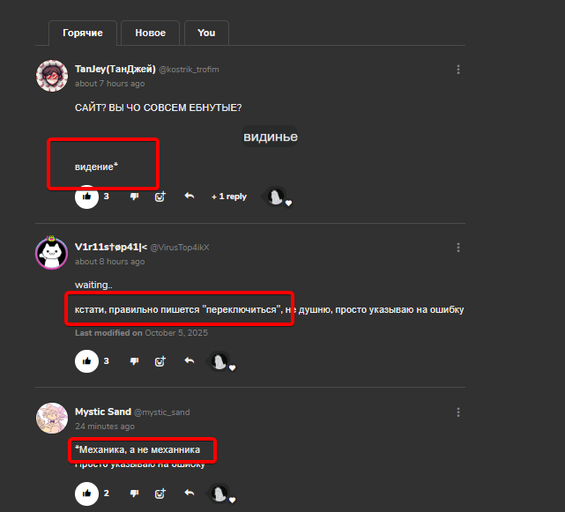
Task: Select the Горячие tab
Action: click(x=83, y=33)
